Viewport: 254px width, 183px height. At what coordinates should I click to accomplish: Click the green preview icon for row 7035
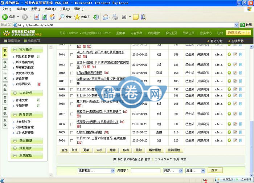[229, 132]
